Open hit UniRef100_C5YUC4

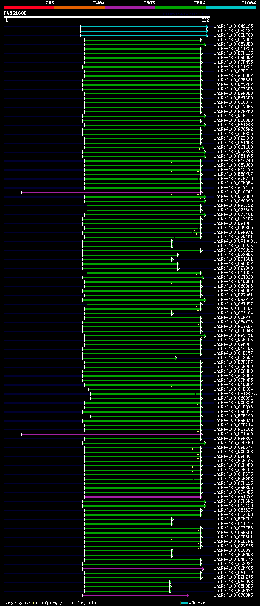234,40
